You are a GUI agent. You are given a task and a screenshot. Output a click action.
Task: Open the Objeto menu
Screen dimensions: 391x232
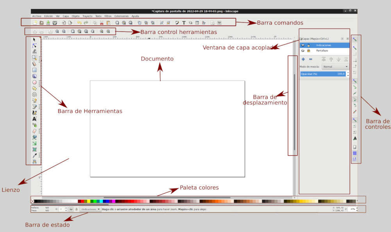75,16
